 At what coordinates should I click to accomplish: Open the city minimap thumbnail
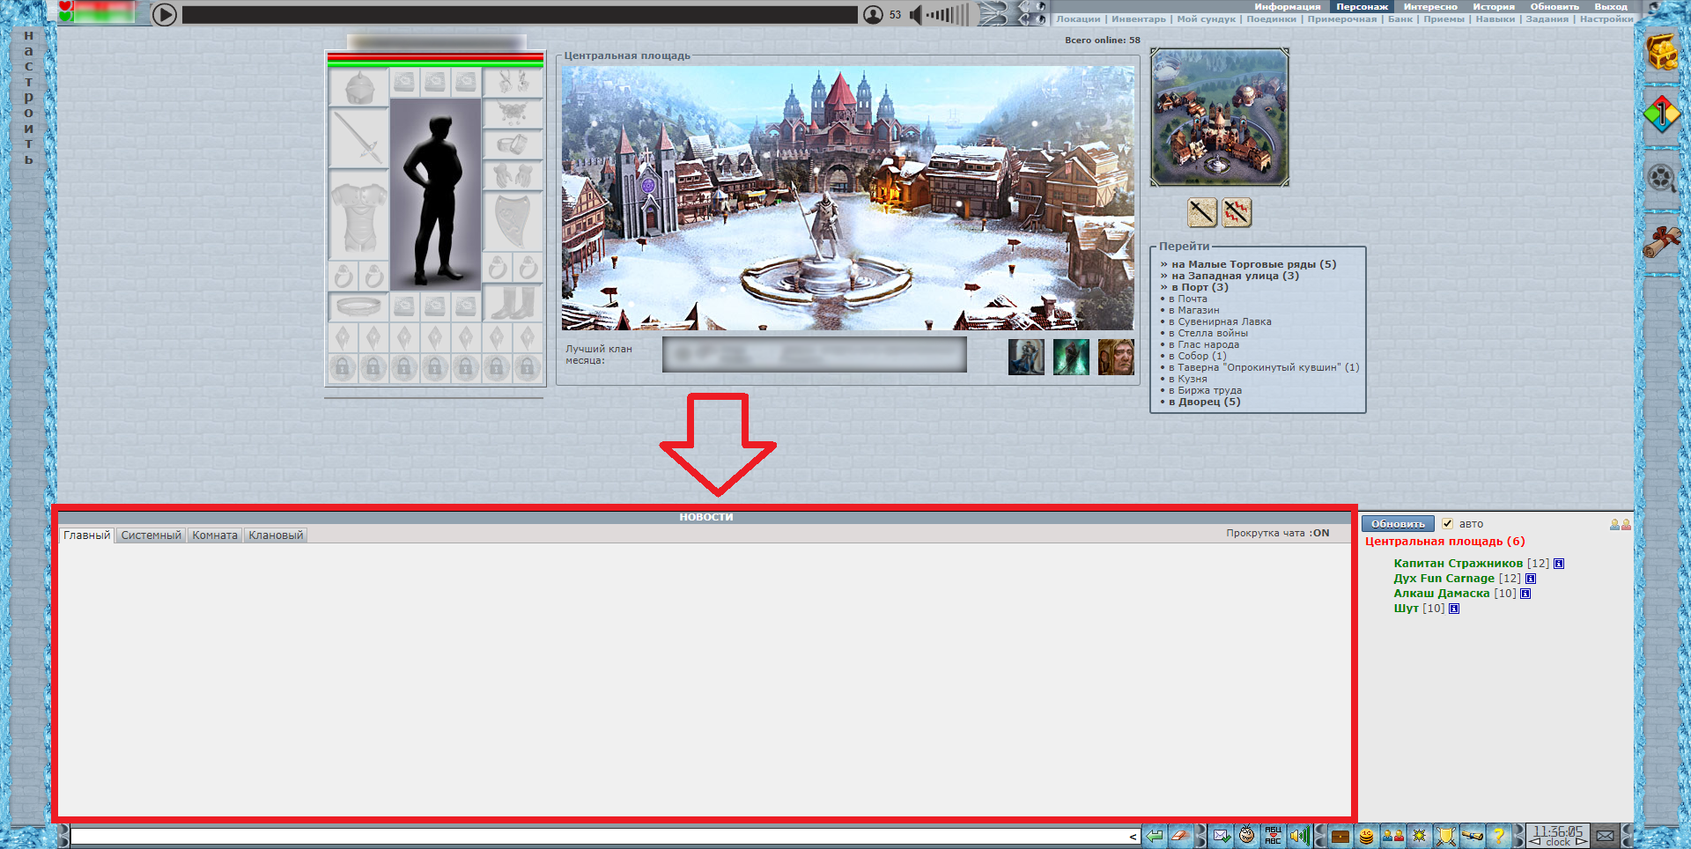pos(1220,117)
